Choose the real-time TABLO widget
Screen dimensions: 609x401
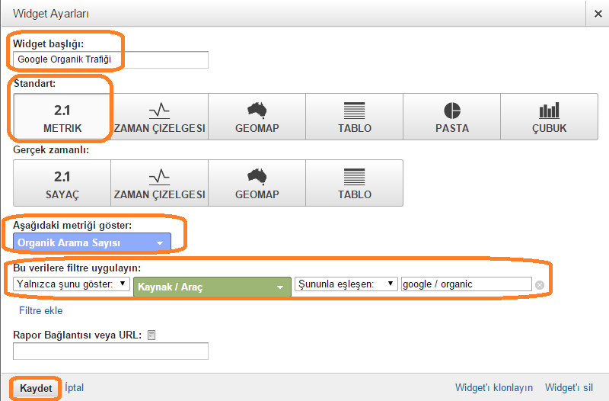click(355, 183)
